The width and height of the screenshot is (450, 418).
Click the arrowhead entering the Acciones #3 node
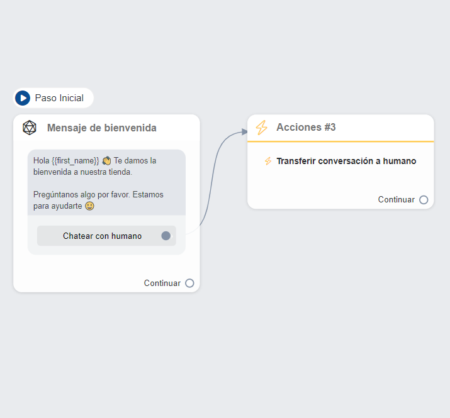(244, 132)
